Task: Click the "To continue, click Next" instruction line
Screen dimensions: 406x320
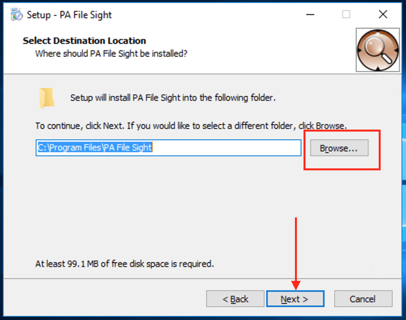Action: click(191, 126)
